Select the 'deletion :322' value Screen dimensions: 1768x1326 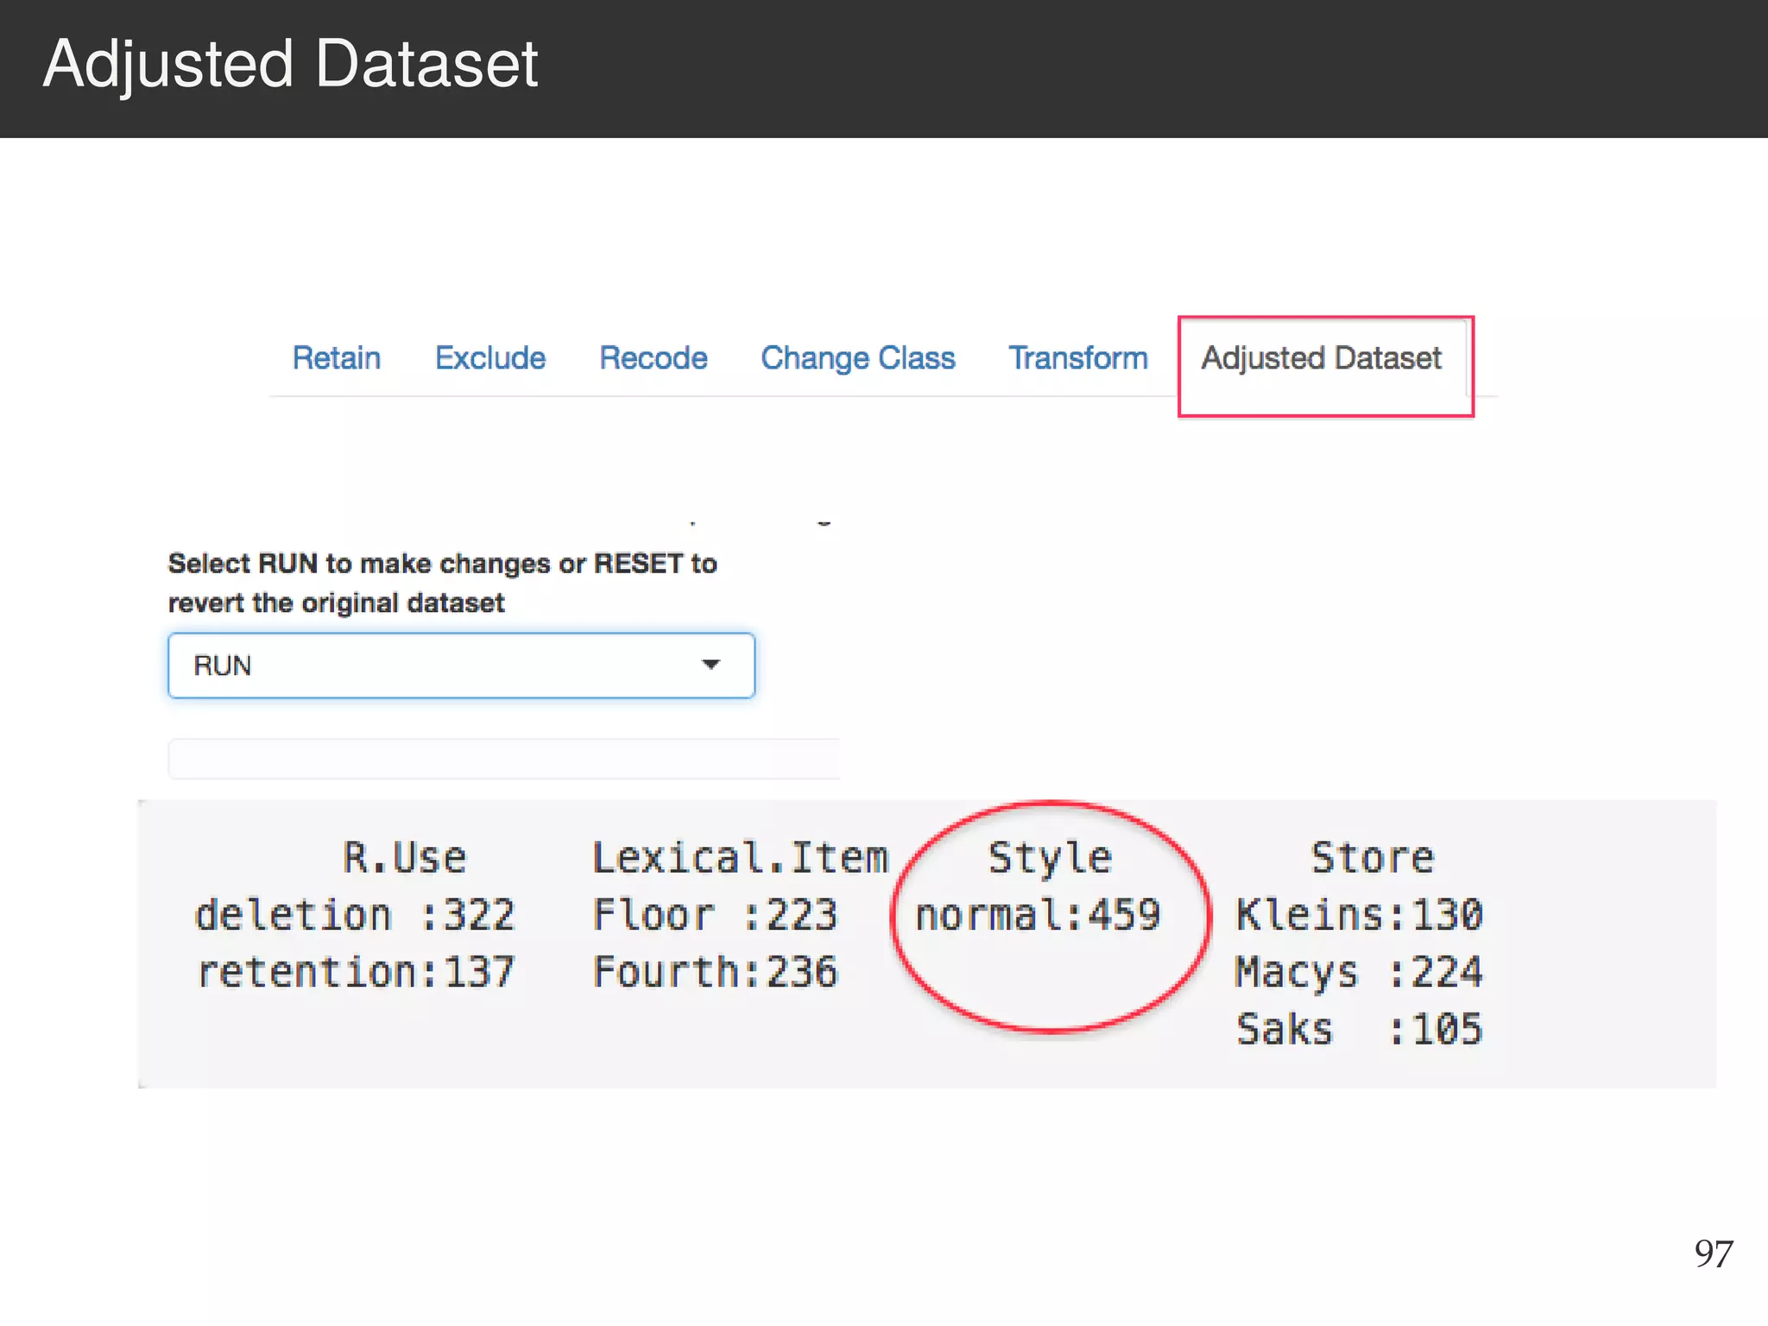355,915
